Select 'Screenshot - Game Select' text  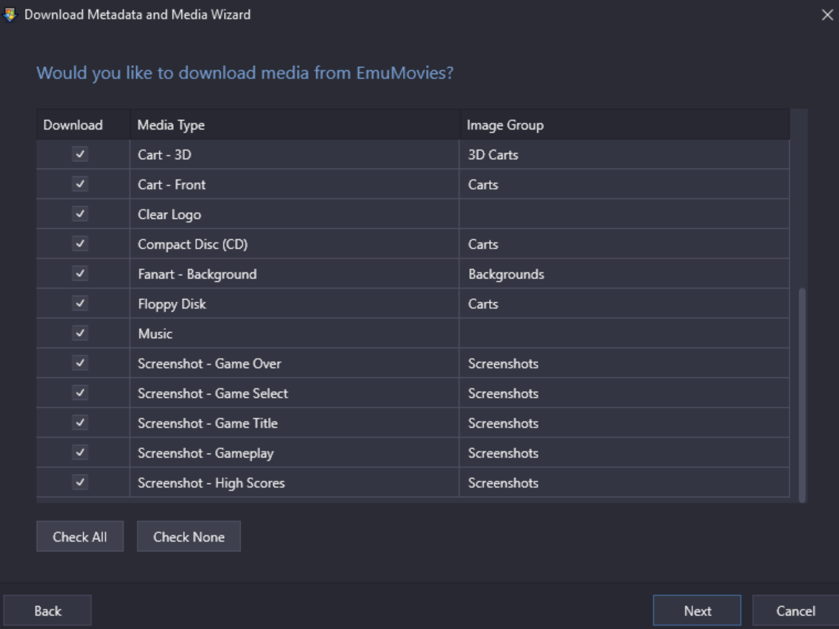pos(212,393)
